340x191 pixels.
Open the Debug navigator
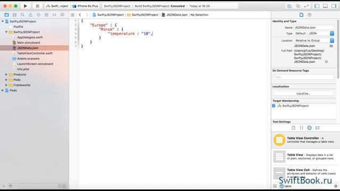(x=46, y=15)
